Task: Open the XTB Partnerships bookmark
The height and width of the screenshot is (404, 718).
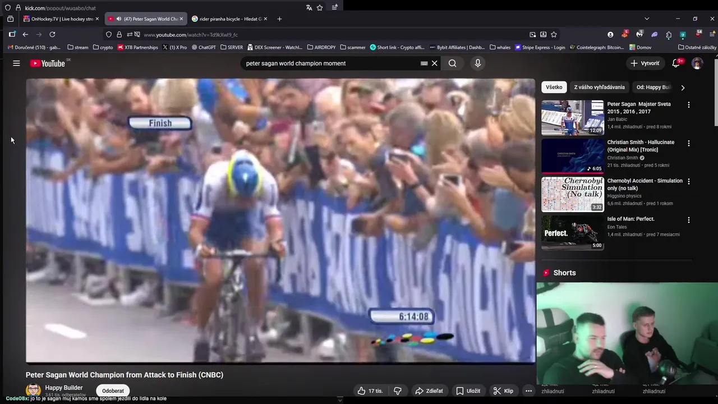Action: click(x=138, y=48)
